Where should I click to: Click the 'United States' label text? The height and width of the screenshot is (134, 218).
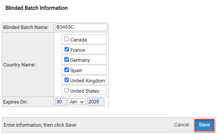85,91
